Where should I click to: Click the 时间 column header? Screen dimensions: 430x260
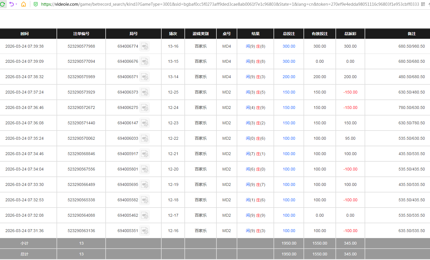[25, 34]
